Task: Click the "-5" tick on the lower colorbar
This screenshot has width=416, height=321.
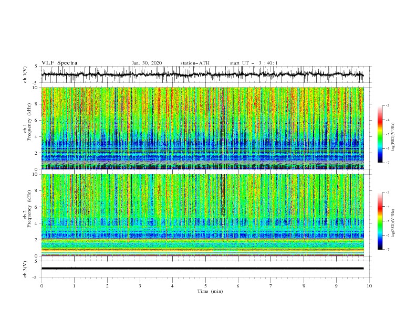Action: pyautogui.click(x=388, y=221)
